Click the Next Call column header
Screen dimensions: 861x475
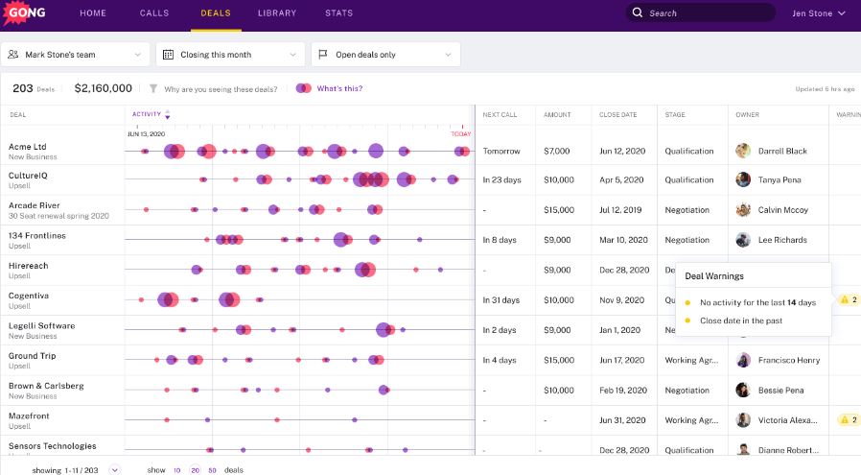(500, 115)
